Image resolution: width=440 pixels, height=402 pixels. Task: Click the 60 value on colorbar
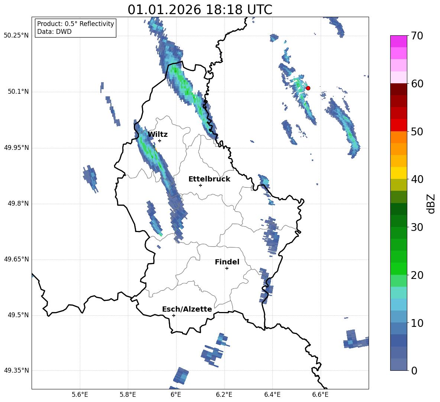[417, 84]
